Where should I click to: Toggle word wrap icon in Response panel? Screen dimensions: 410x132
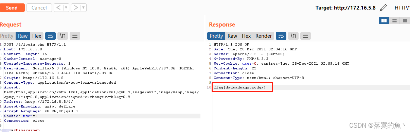pyautogui.click(x=281, y=36)
